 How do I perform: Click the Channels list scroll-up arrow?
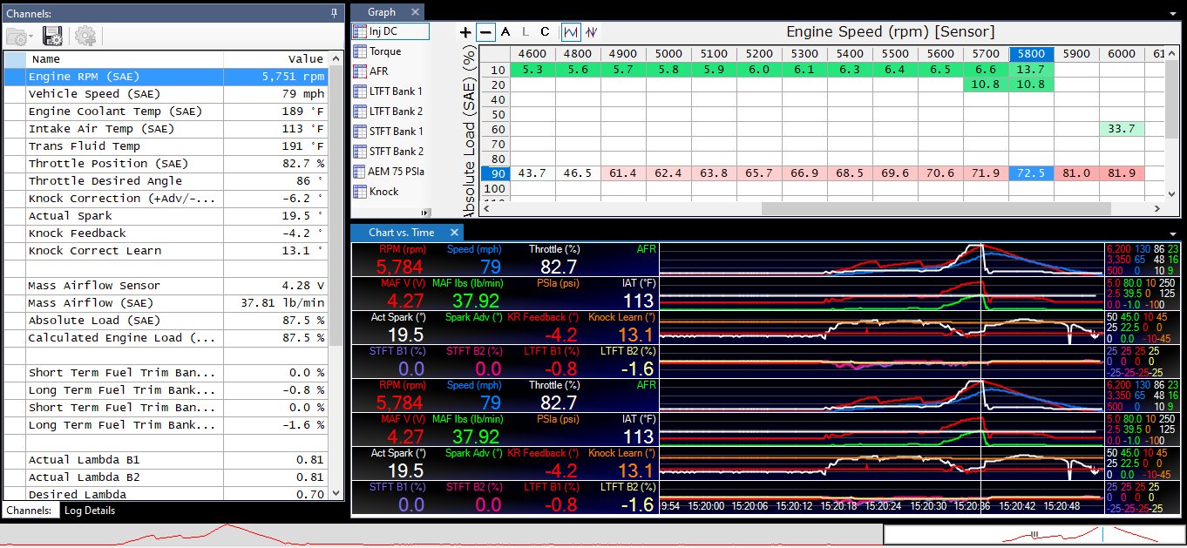[x=336, y=57]
